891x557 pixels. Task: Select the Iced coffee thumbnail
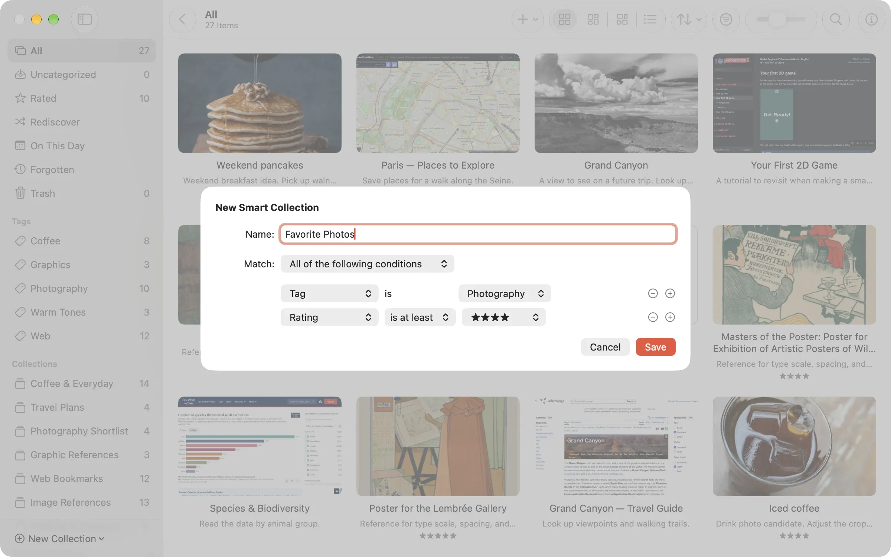(x=794, y=446)
